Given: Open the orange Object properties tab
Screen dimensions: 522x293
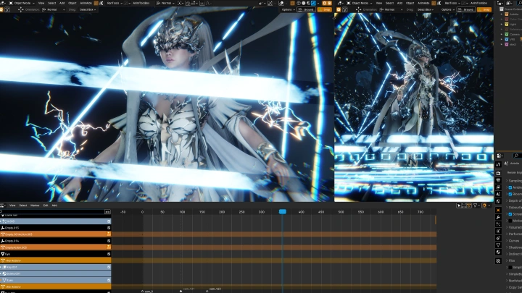Looking at the screenshot, I should (x=498, y=211).
